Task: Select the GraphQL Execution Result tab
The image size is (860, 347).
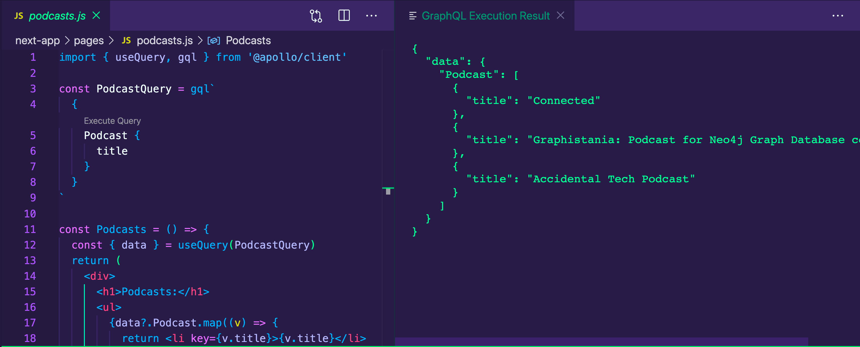Action: click(x=486, y=16)
